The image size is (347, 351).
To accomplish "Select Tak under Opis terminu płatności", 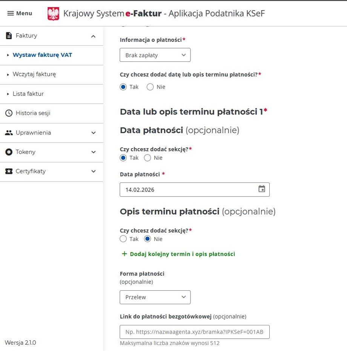I will coord(123,239).
